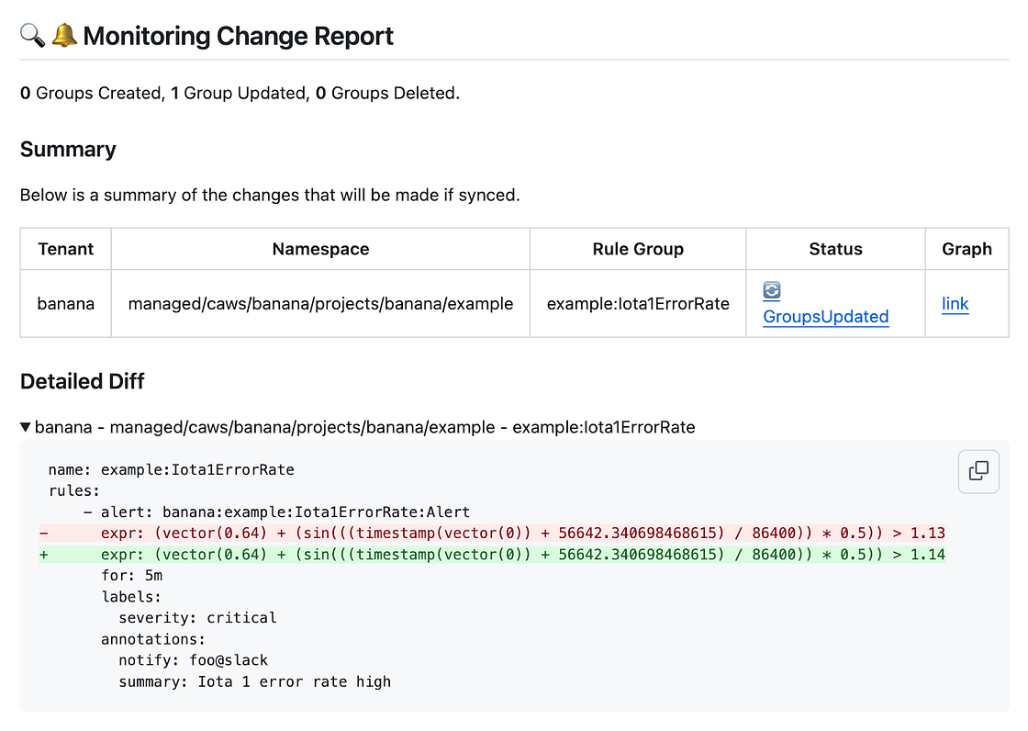The height and width of the screenshot is (731, 1028).
Task: Click the Rule Group column header
Action: 638,249
